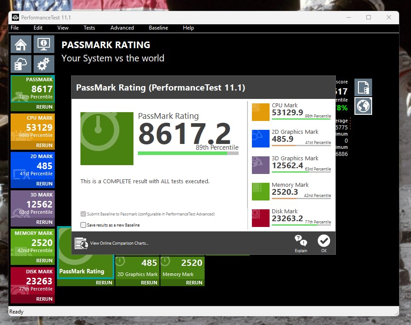The image size is (411, 325).
Task: Click the PassMark Rating percentile progress bar
Action: coord(188,153)
